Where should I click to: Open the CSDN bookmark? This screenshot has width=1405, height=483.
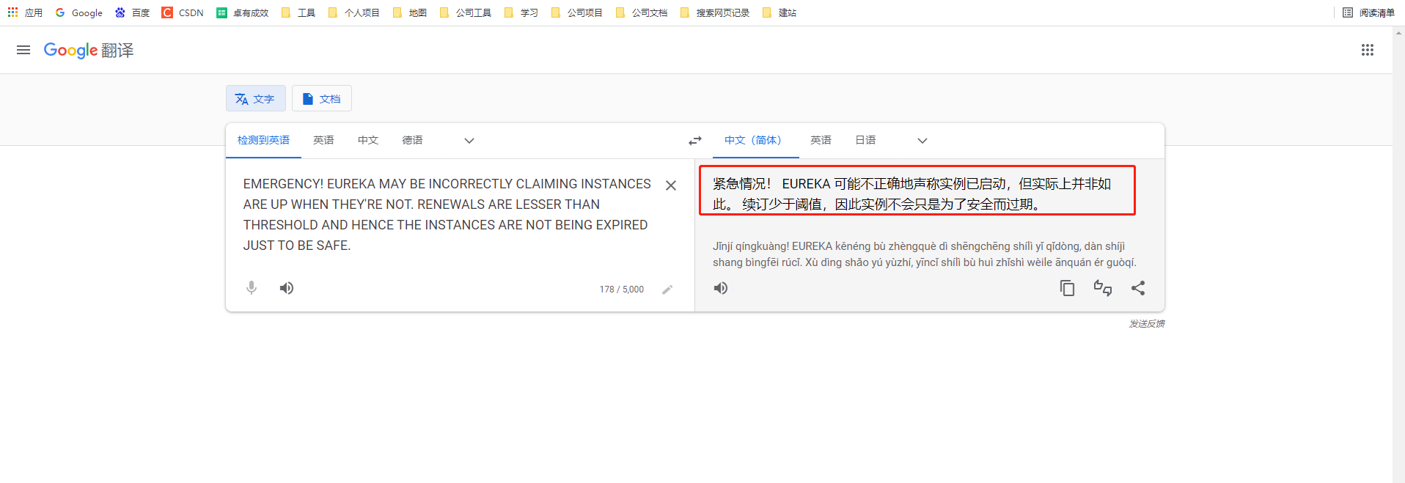coord(183,12)
